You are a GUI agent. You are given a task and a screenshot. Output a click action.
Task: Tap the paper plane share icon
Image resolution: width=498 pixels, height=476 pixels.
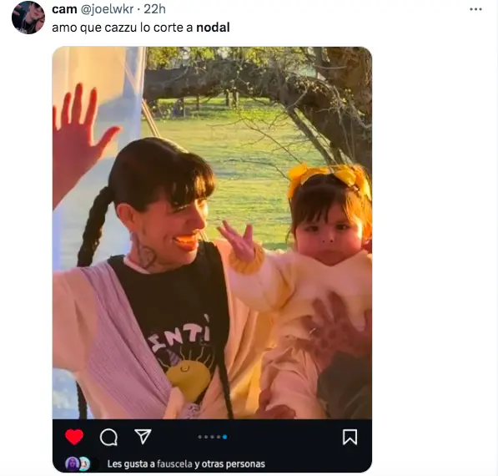point(143,436)
